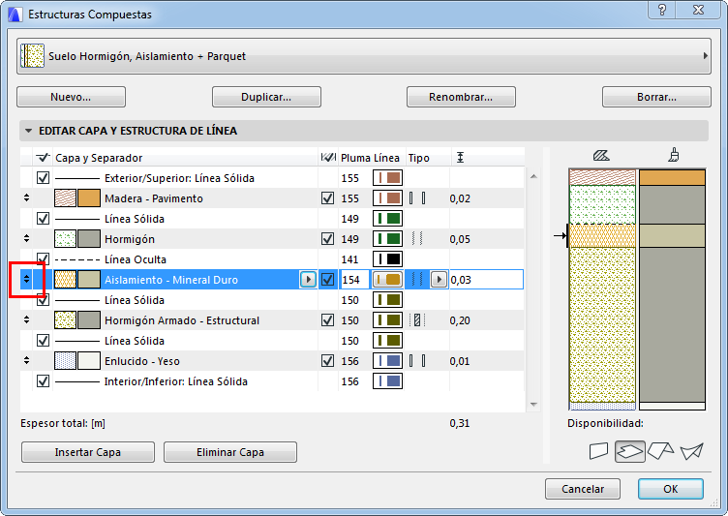Open pen picker for Exterior/Superior line
Image resolution: width=728 pixels, height=516 pixels.
tap(387, 178)
